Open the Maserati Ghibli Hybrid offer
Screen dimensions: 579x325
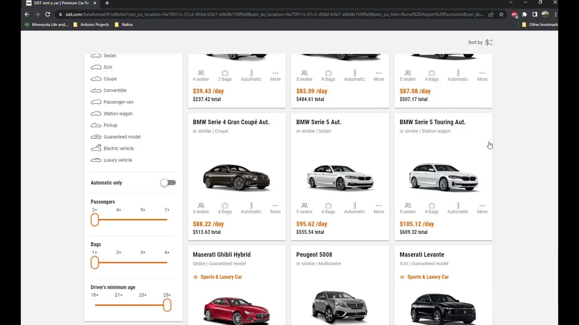(x=237, y=285)
